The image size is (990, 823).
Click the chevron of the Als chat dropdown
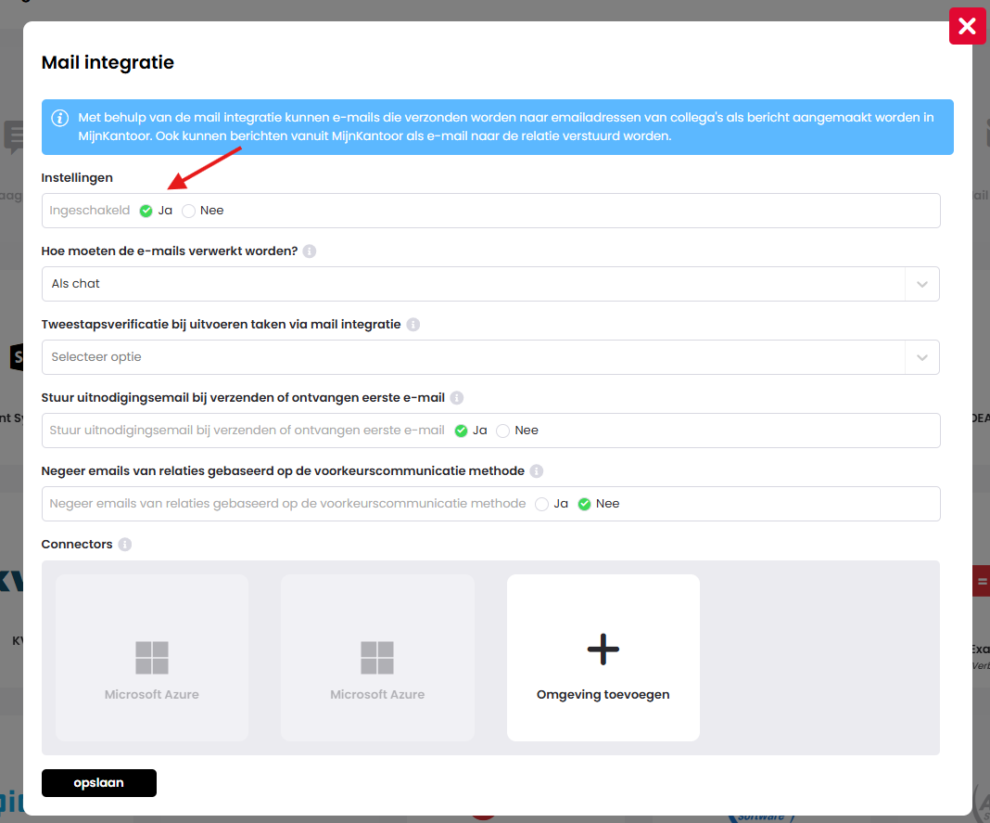921,284
